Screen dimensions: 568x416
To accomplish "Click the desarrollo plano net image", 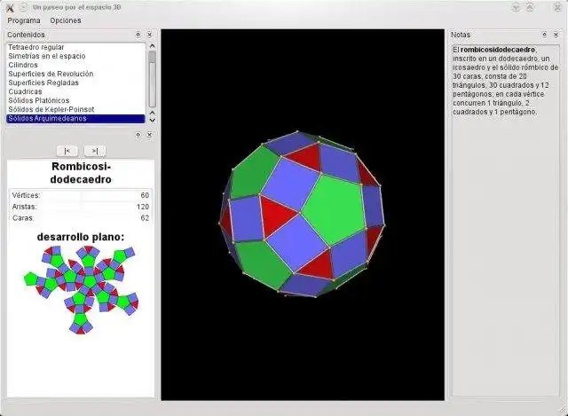I will tap(82, 289).
